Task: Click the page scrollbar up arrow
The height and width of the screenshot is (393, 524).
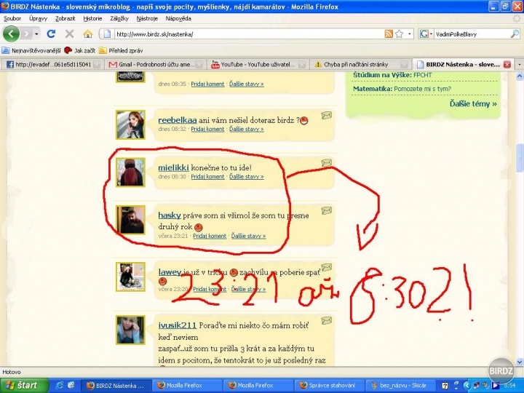Action: pos(520,76)
